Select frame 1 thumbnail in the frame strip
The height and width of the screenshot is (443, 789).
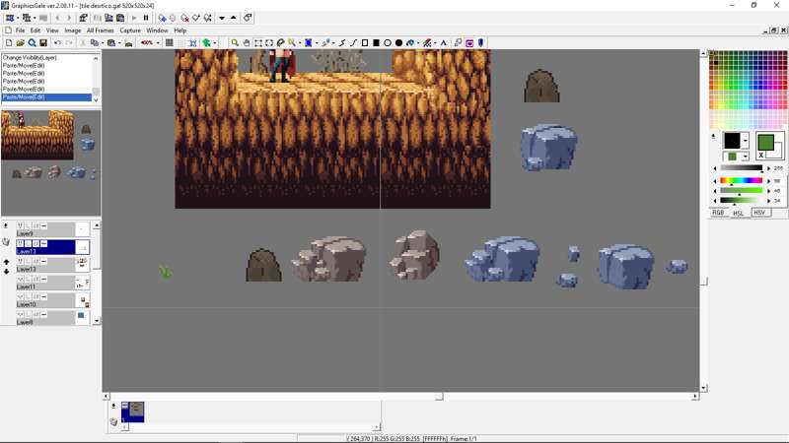pos(133,411)
